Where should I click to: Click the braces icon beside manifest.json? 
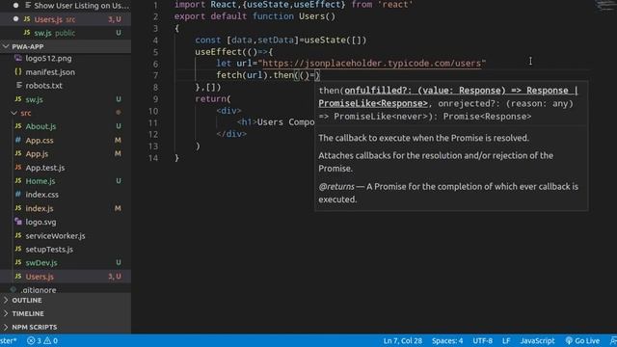pos(18,72)
